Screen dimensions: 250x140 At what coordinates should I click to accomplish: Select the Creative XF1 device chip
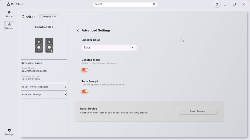[49, 17]
